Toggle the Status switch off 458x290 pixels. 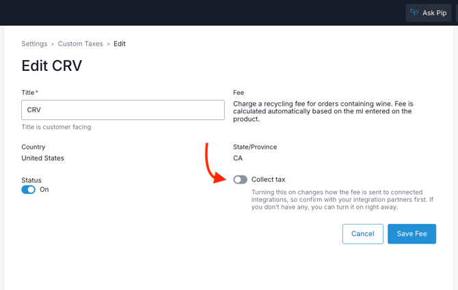(x=28, y=190)
